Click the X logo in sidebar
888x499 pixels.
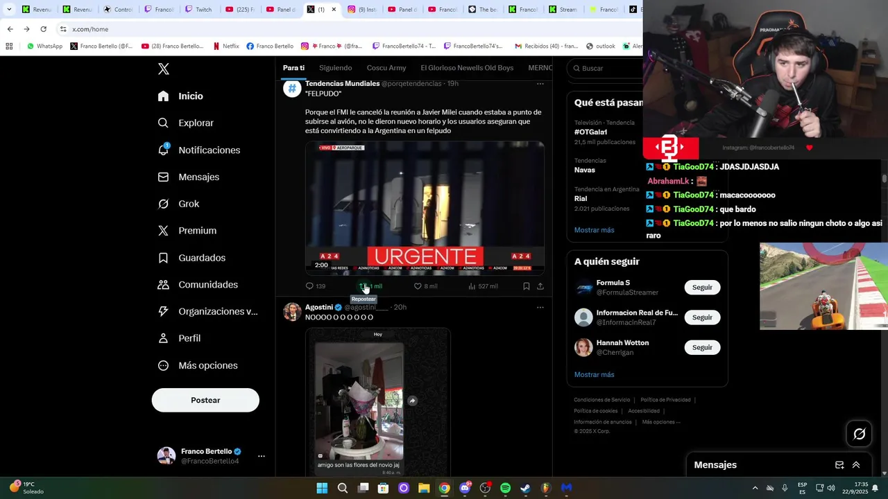point(164,69)
